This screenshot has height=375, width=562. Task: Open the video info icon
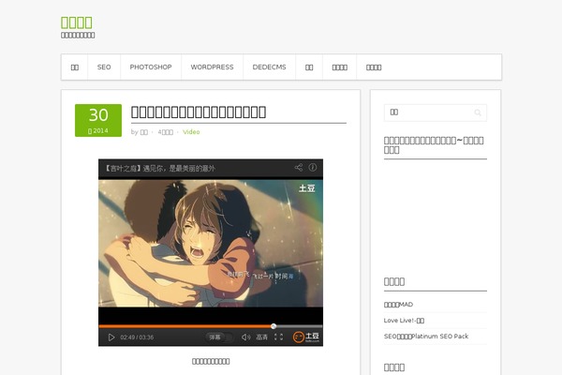pyautogui.click(x=313, y=168)
